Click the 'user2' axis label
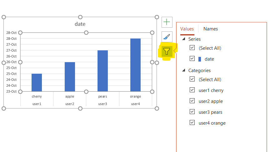Screen dimensions: 275x152 pyautogui.click(x=70, y=104)
